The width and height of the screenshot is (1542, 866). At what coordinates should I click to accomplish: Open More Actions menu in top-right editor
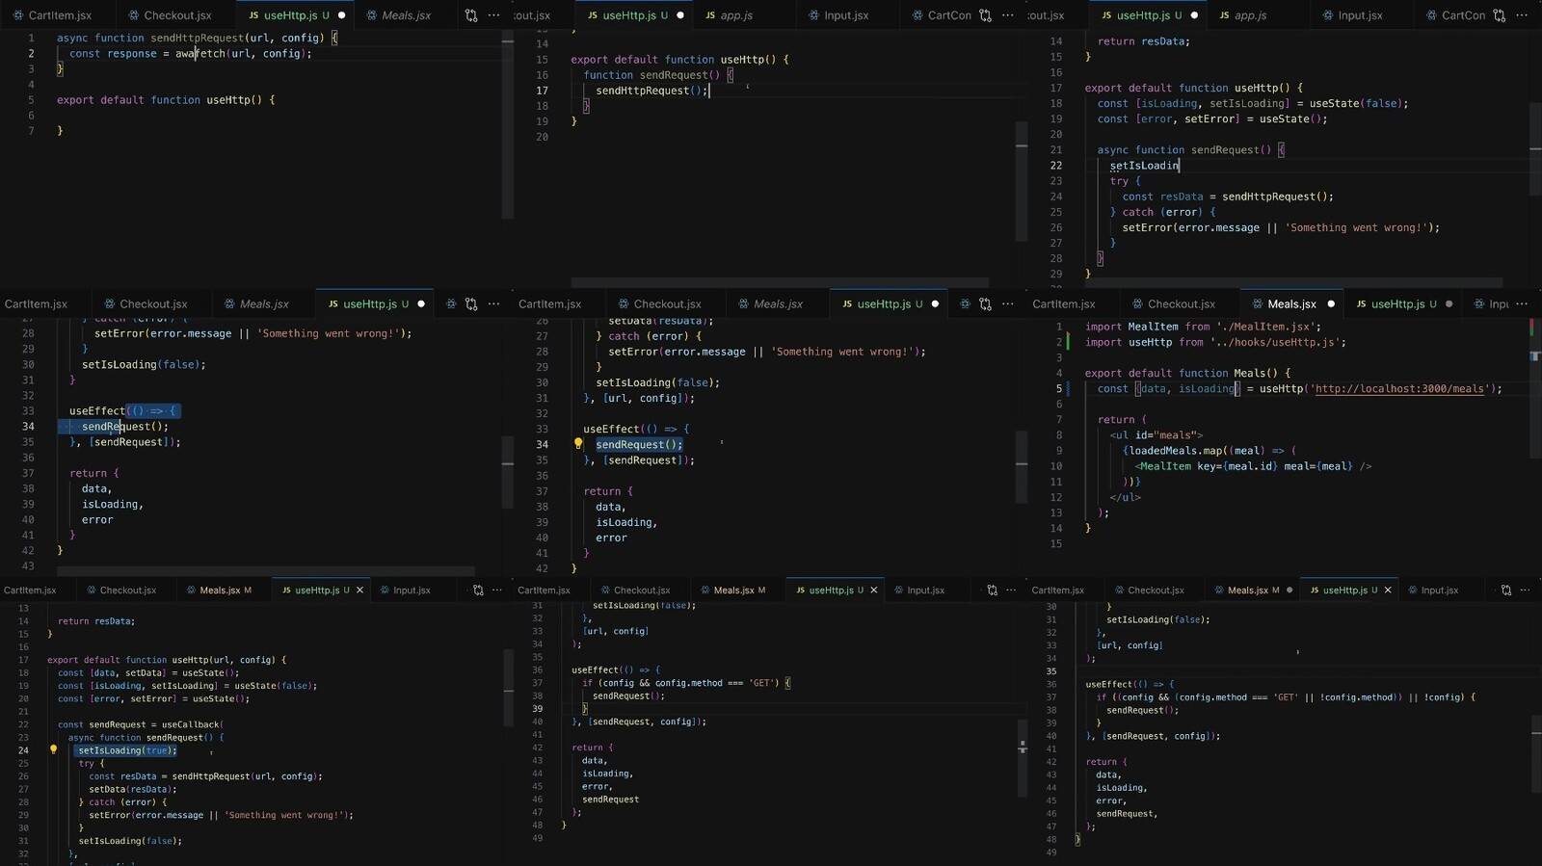click(x=1522, y=15)
